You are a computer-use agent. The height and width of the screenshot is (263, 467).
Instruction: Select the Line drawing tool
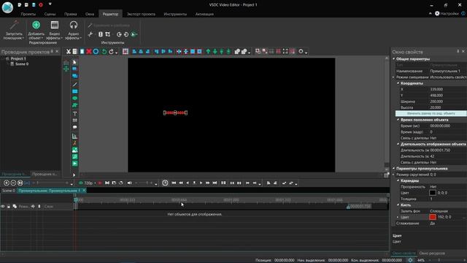click(74, 85)
